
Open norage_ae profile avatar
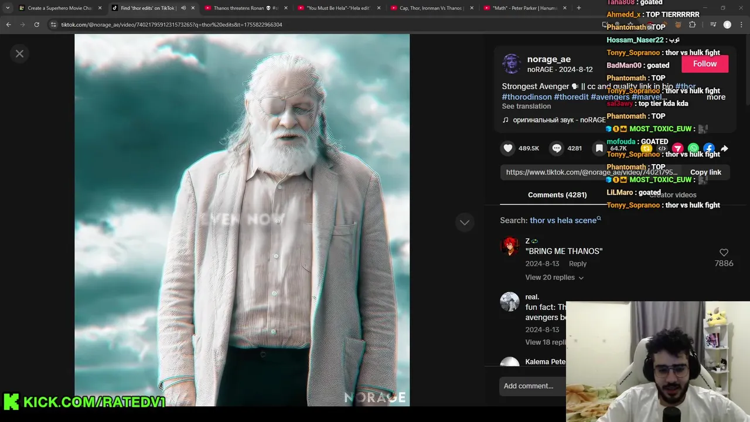pos(512,64)
